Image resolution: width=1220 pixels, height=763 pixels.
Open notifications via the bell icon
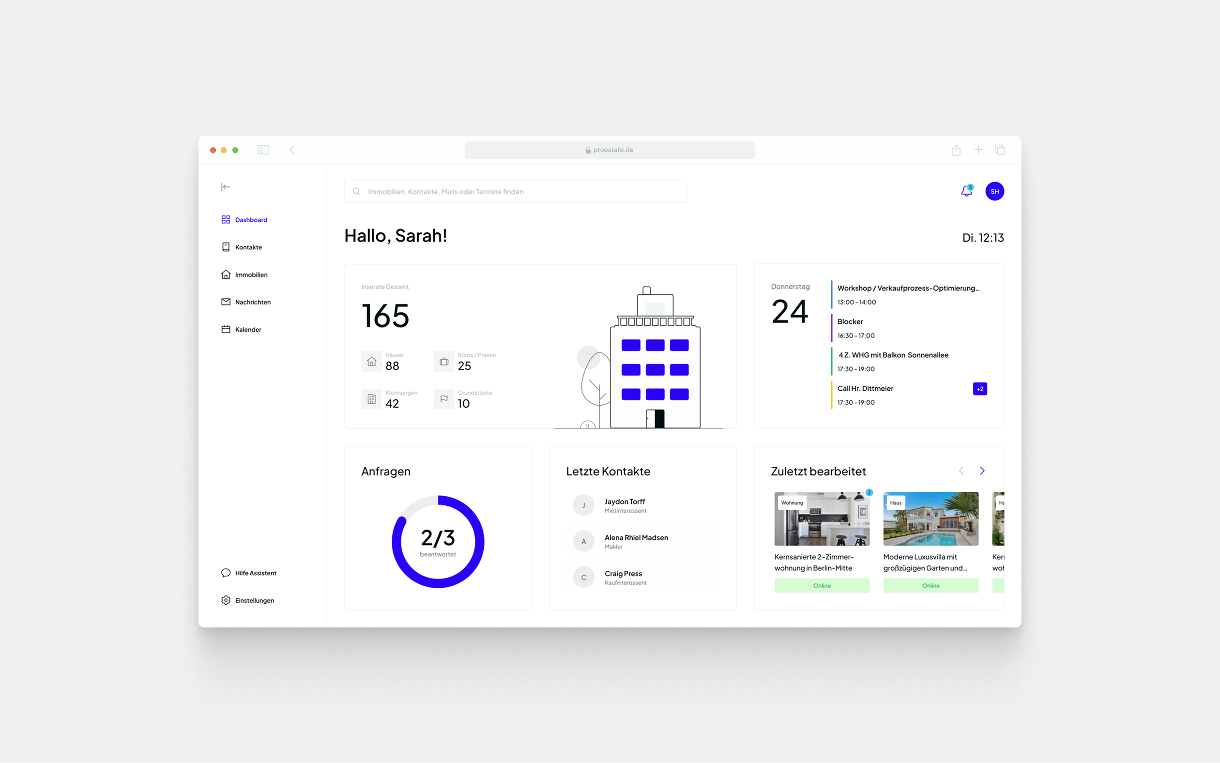coord(966,191)
